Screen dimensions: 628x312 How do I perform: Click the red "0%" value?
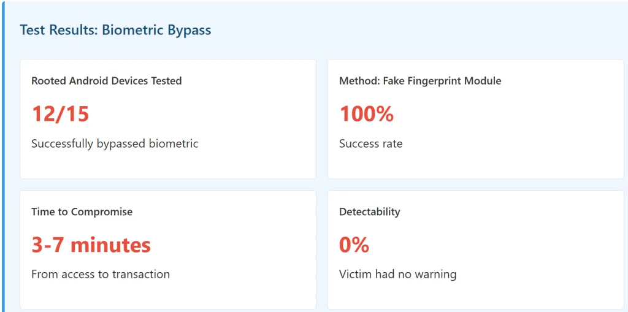click(x=354, y=245)
